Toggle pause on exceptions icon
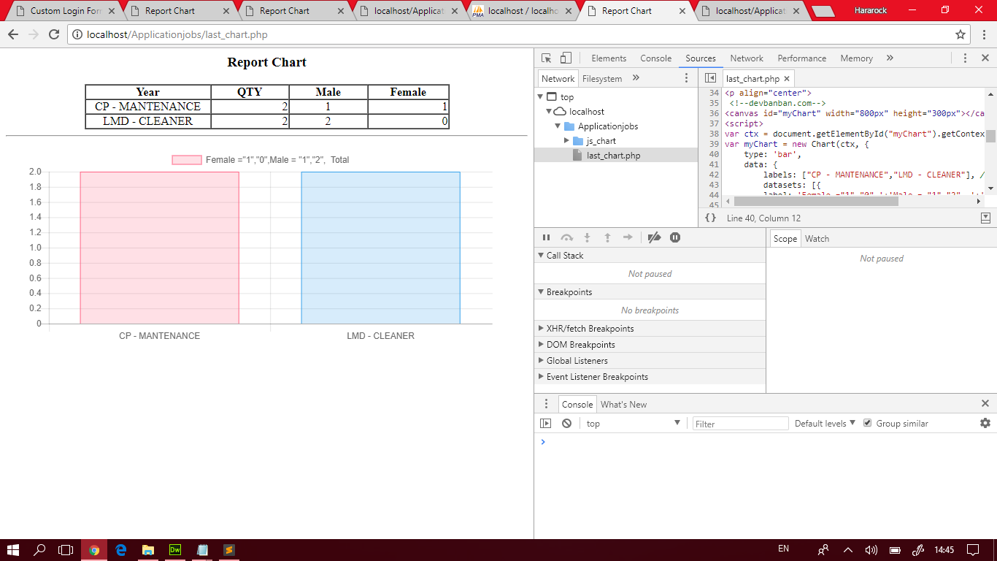 pyautogui.click(x=675, y=237)
